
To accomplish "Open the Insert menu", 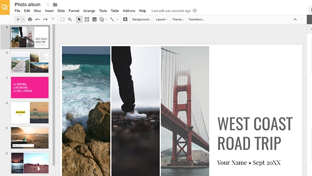I will pos(49,11).
